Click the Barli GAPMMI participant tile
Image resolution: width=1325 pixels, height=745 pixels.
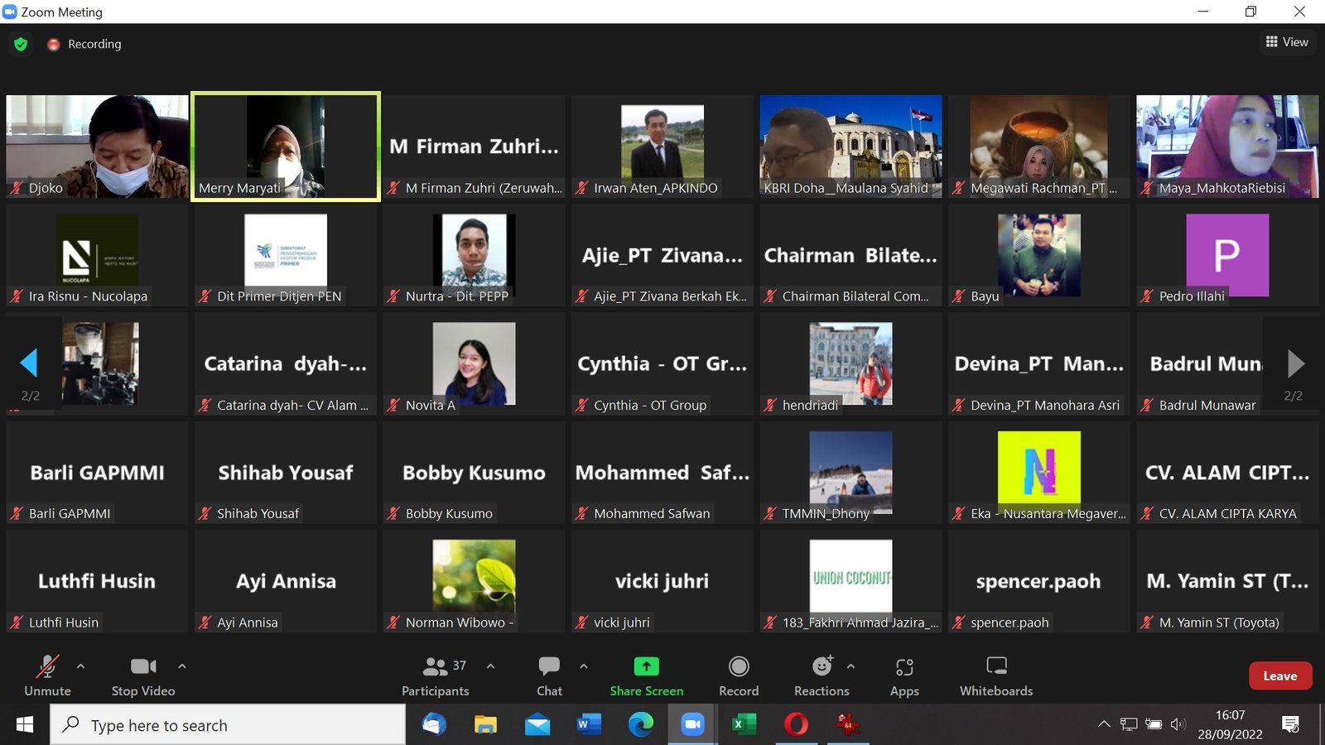[98, 473]
